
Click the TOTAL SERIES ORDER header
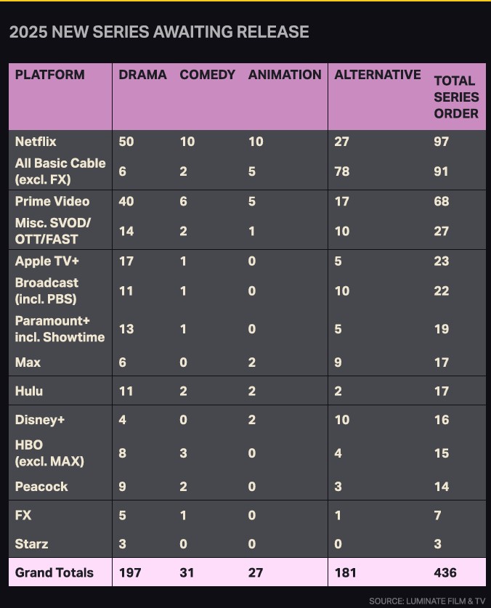pos(456,97)
